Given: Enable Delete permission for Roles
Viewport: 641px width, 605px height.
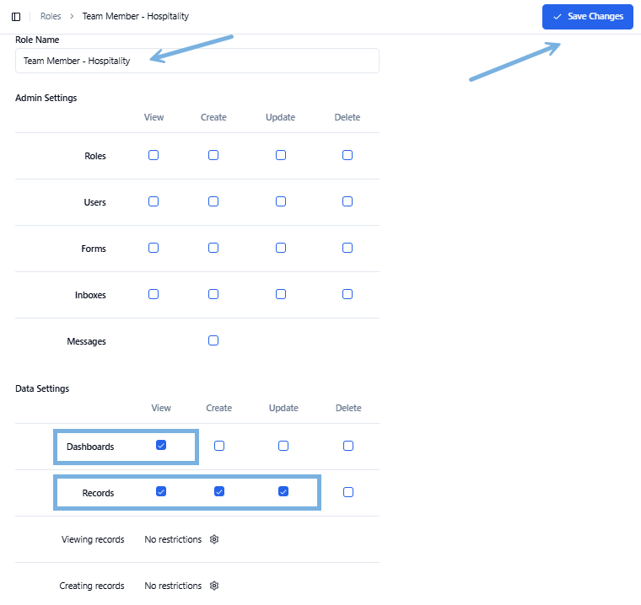Looking at the screenshot, I should pyautogui.click(x=347, y=155).
